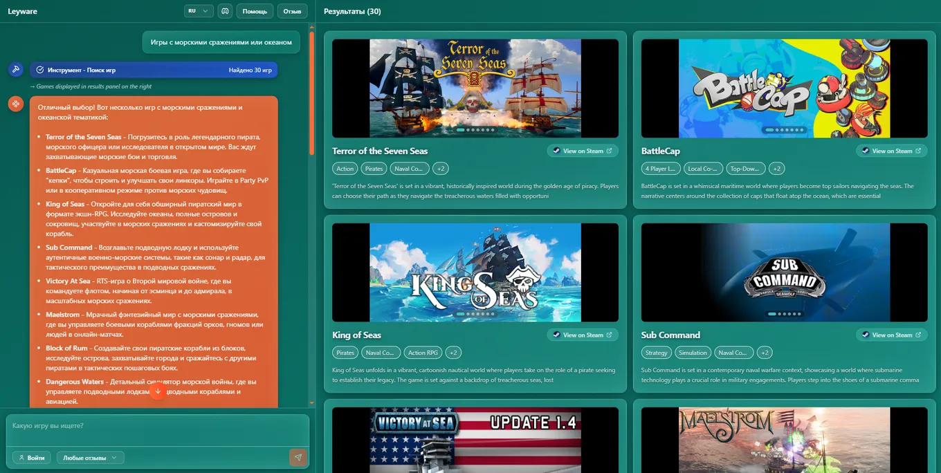Click bold King of Seas in chat list
Viewport: 941px width, 473px height.
65,204
